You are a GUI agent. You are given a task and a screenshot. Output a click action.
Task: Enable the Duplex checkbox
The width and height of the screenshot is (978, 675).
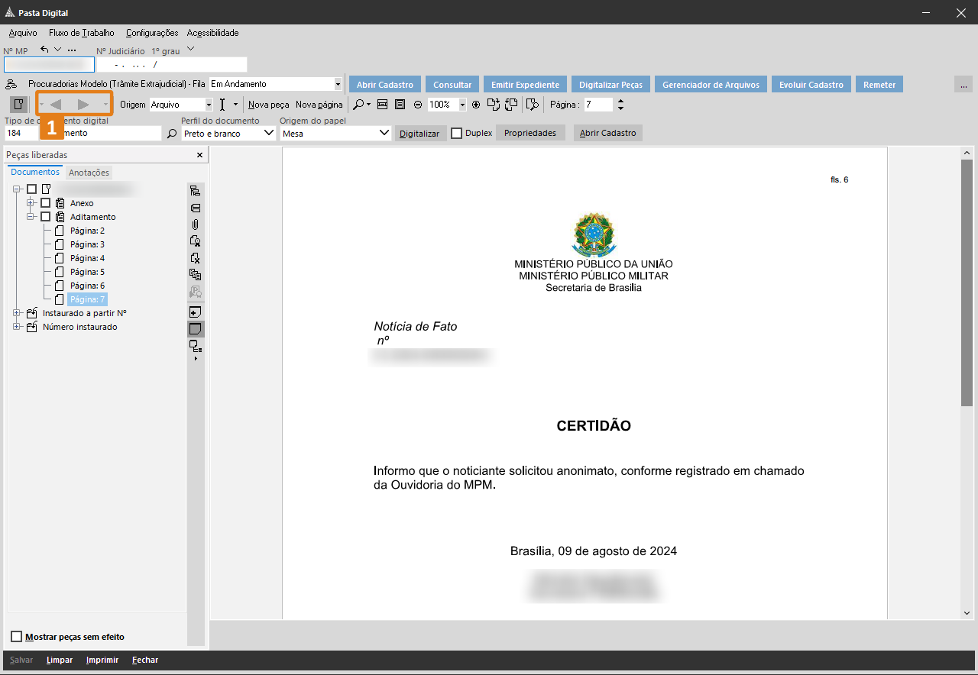(x=457, y=133)
